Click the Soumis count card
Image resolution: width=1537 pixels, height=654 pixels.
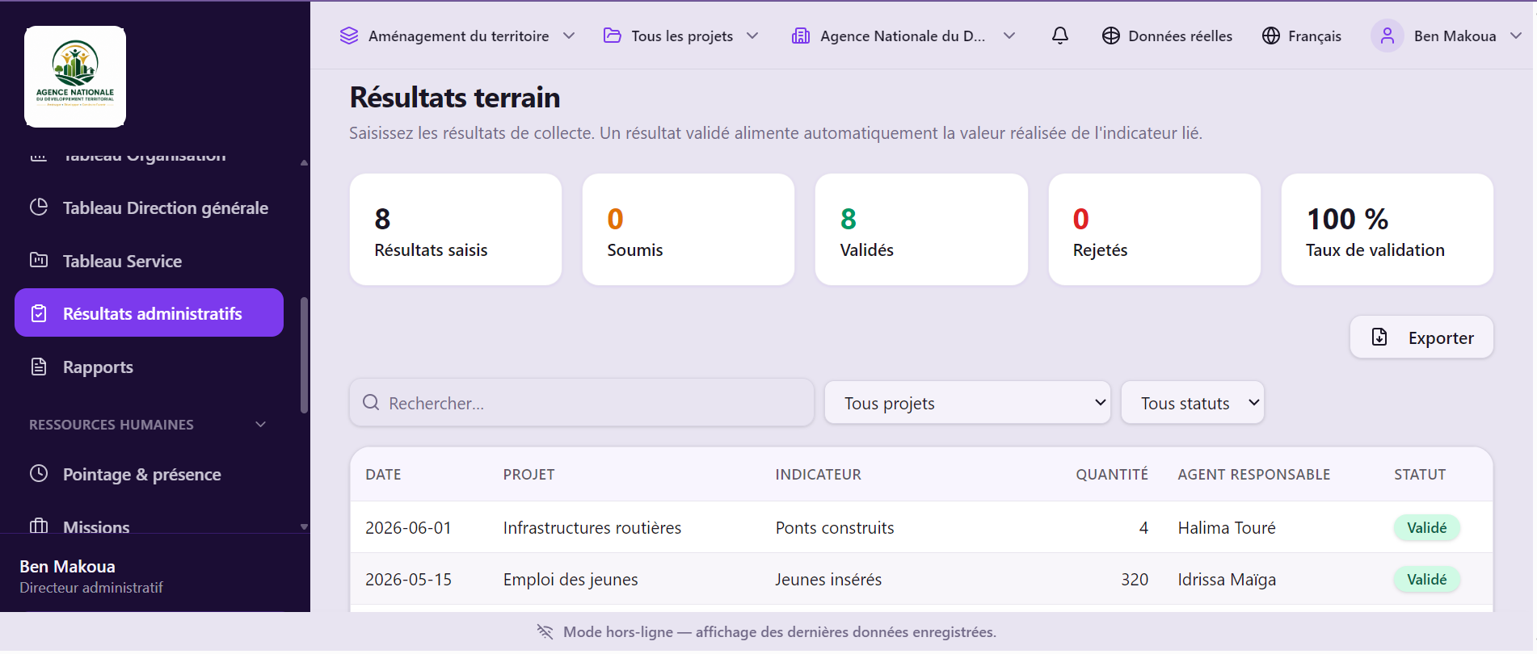(688, 229)
